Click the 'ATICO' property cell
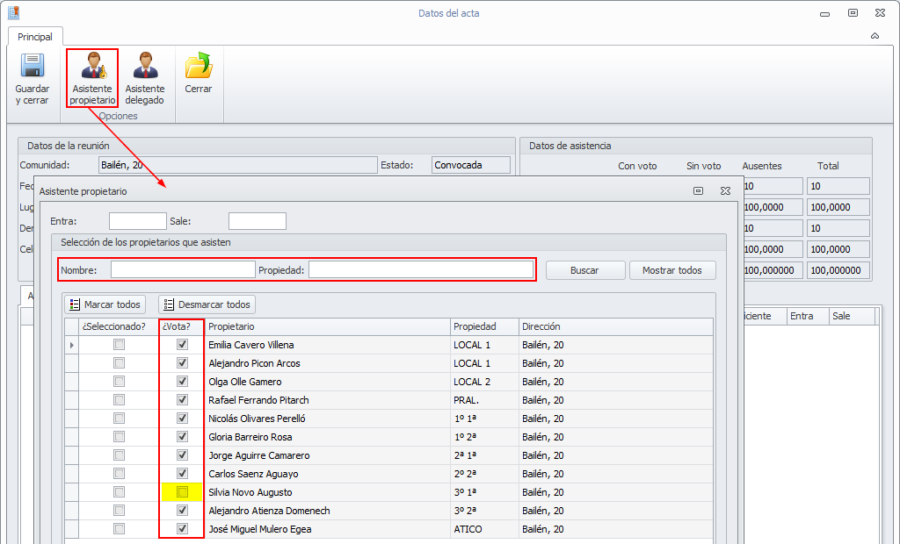The height and width of the screenshot is (544, 900). (484, 529)
